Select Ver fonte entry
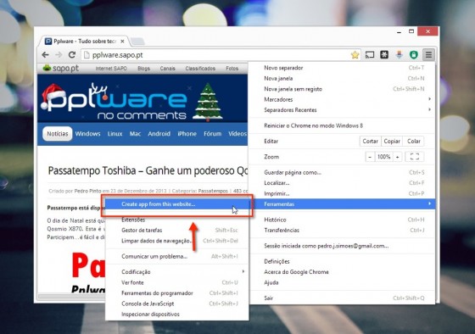 pos(177,282)
